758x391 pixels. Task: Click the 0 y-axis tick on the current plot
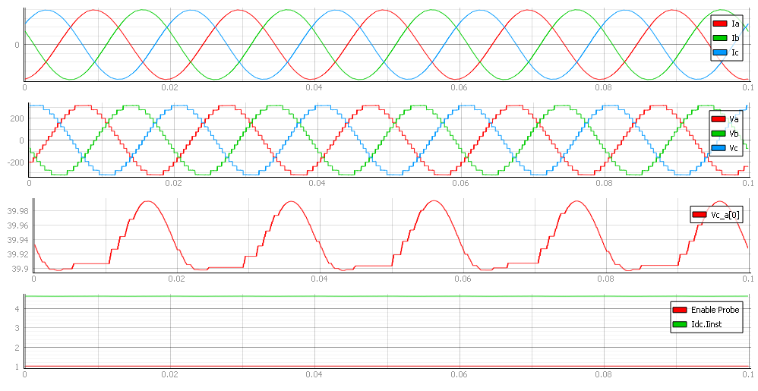pos(18,45)
